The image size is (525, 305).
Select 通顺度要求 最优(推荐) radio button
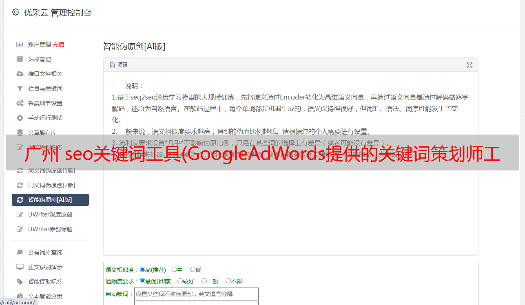click(x=142, y=281)
